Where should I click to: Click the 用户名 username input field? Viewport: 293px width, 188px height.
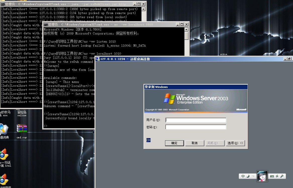[196, 120]
